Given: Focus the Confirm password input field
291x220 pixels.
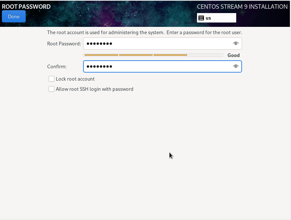Looking at the screenshot, I should (x=163, y=66).
